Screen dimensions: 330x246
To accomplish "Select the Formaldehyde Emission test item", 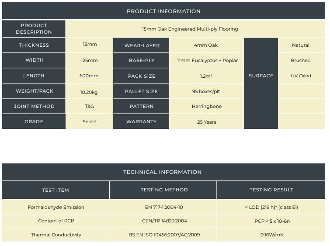I will point(56,207).
